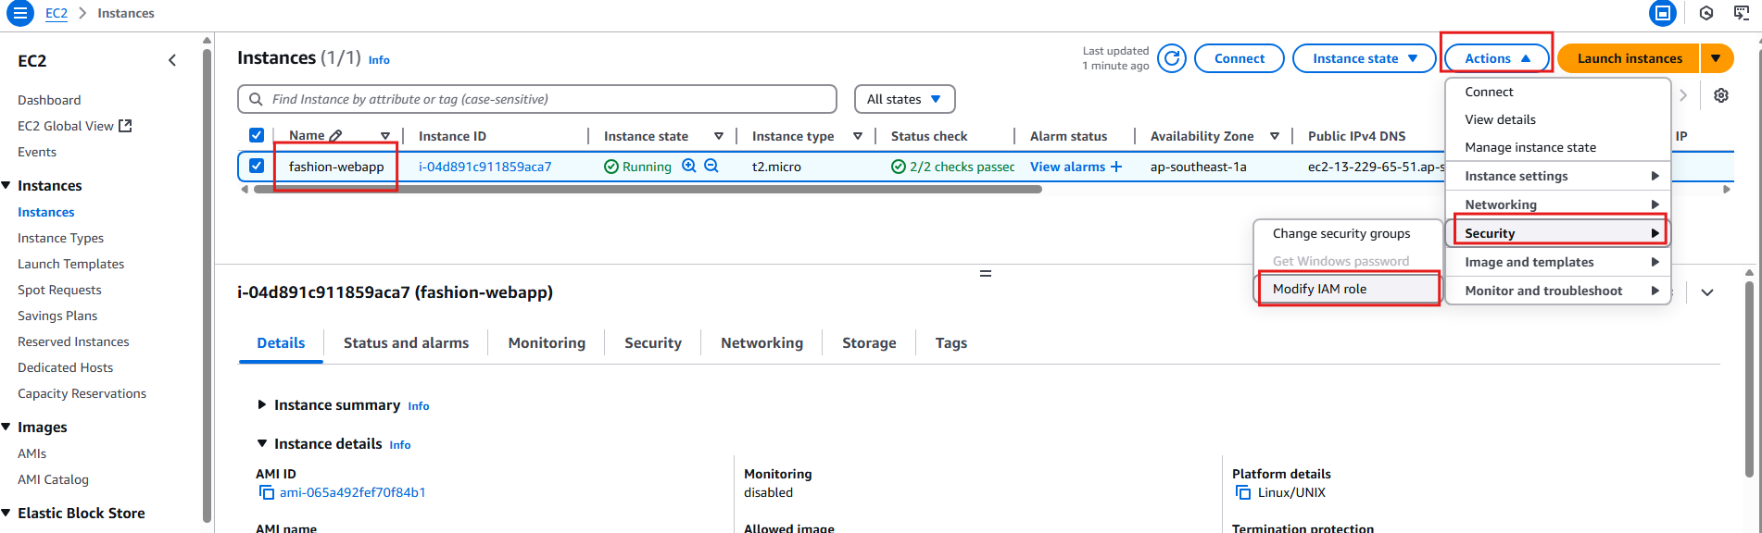Sort by the Name column arrow
The height and width of the screenshot is (533, 1762).
[x=385, y=136]
